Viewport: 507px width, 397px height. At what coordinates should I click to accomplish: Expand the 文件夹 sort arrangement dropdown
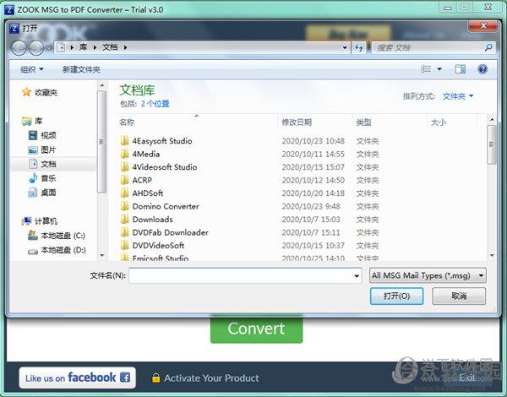458,96
